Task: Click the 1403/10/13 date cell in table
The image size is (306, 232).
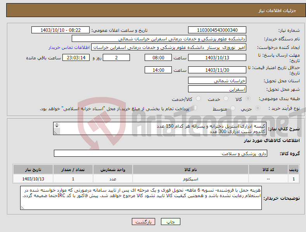Action: tap(33, 179)
